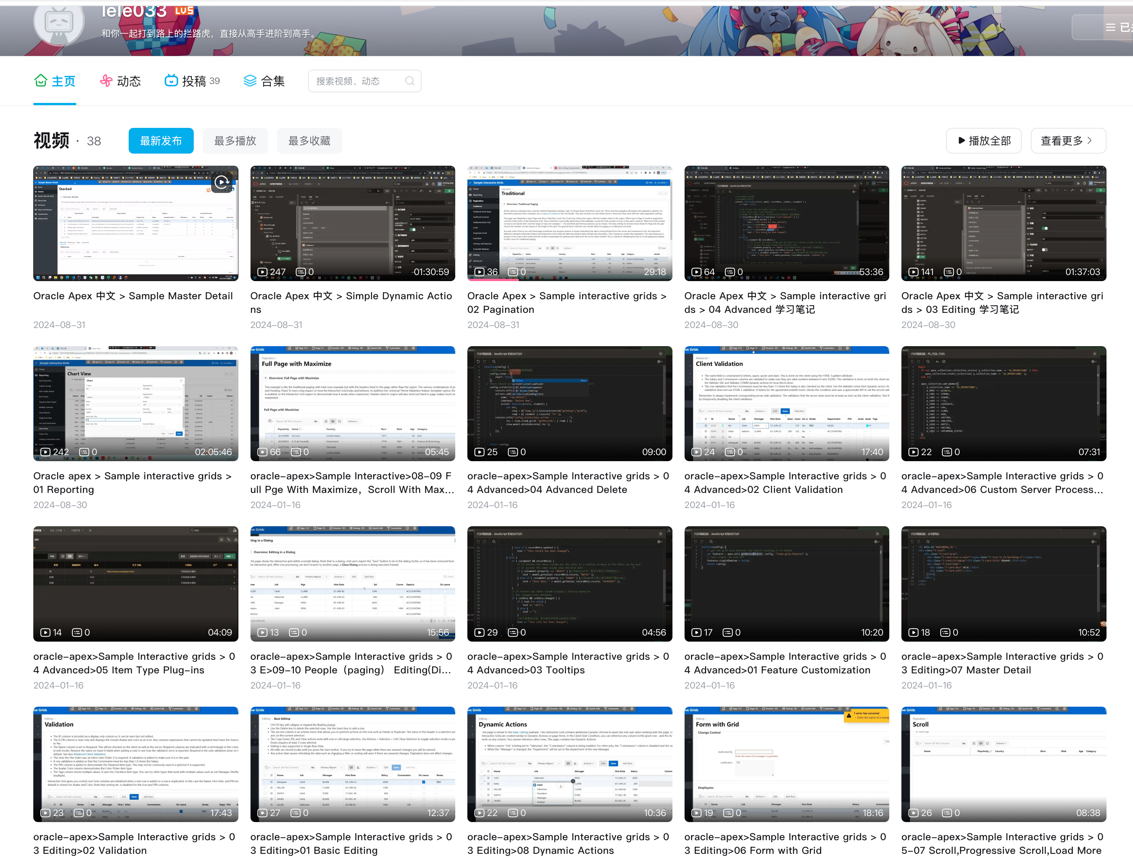Click the magnifier icon in the search box
Viewport: 1133px width, 858px height.
tap(409, 81)
